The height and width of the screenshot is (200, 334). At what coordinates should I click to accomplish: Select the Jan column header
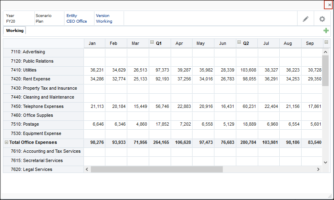(x=92, y=43)
